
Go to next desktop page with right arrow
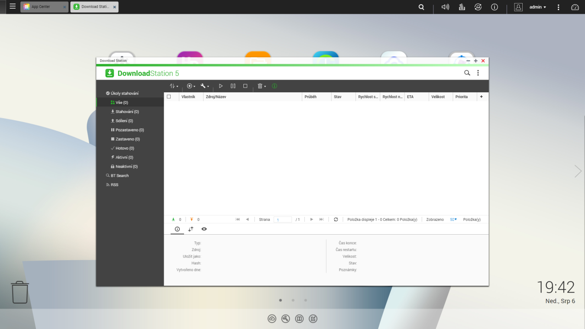click(578, 171)
